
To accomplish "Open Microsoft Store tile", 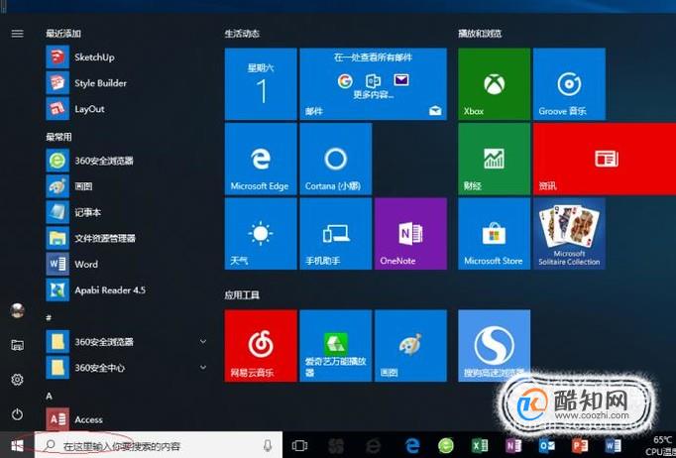I will [x=494, y=234].
